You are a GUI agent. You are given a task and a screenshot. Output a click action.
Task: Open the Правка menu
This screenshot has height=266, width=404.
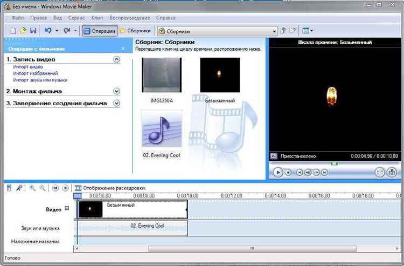[x=38, y=18]
